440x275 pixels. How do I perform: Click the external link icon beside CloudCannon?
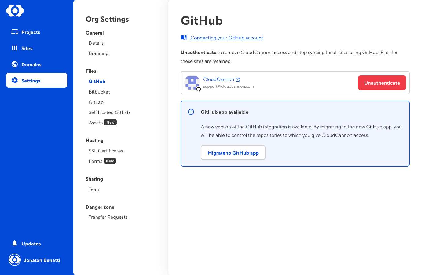pyautogui.click(x=238, y=80)
